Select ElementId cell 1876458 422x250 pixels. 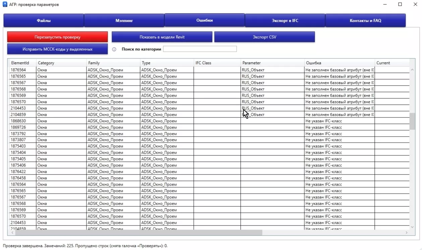click(23, 178)
